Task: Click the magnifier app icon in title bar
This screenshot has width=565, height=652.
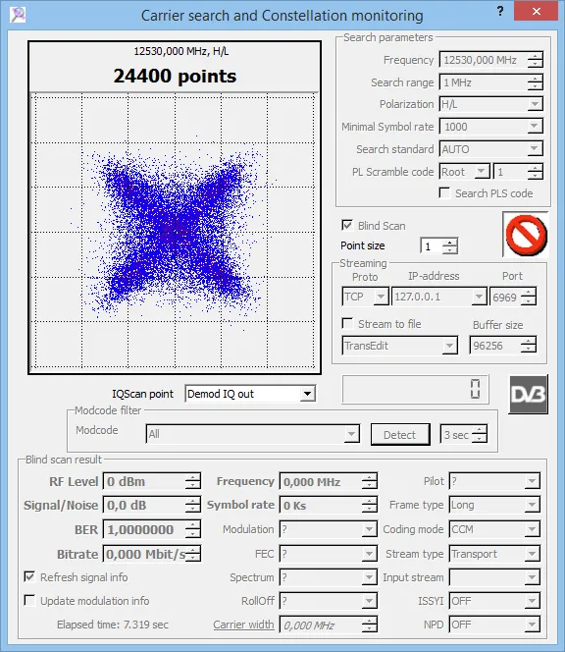Action: (18, 15)
